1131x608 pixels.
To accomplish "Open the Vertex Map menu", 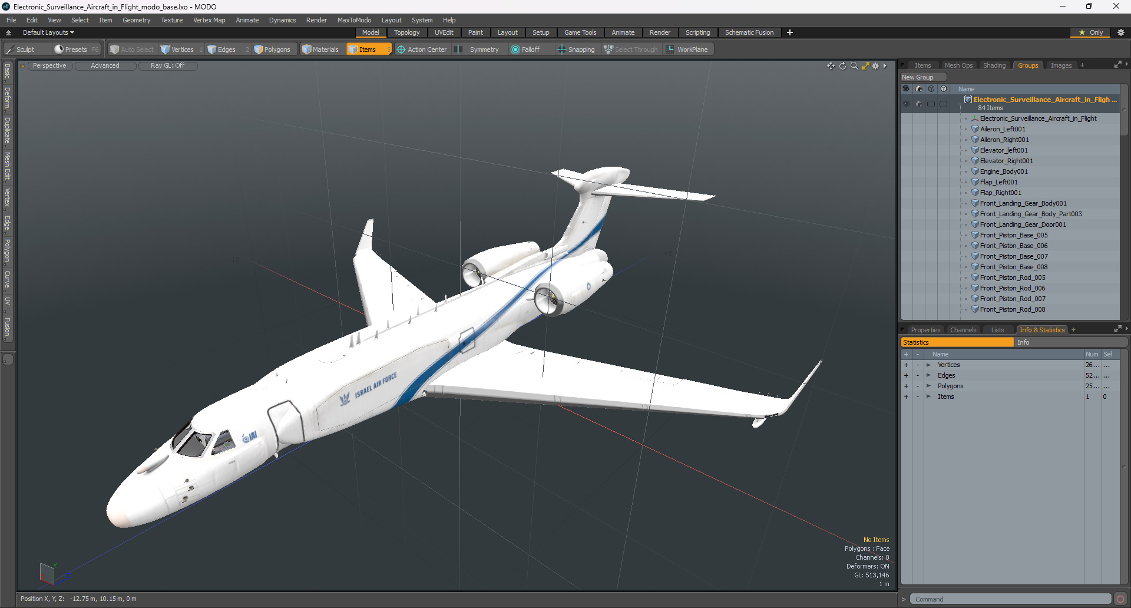I will point(209,20).
